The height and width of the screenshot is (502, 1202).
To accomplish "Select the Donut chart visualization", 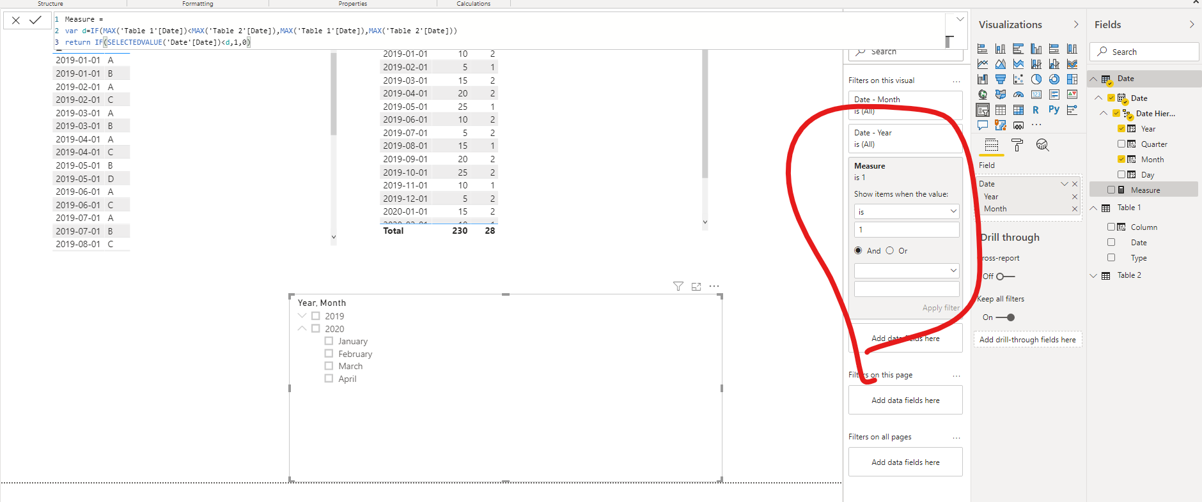I will pyautogui.click(x=1054, y=79).
